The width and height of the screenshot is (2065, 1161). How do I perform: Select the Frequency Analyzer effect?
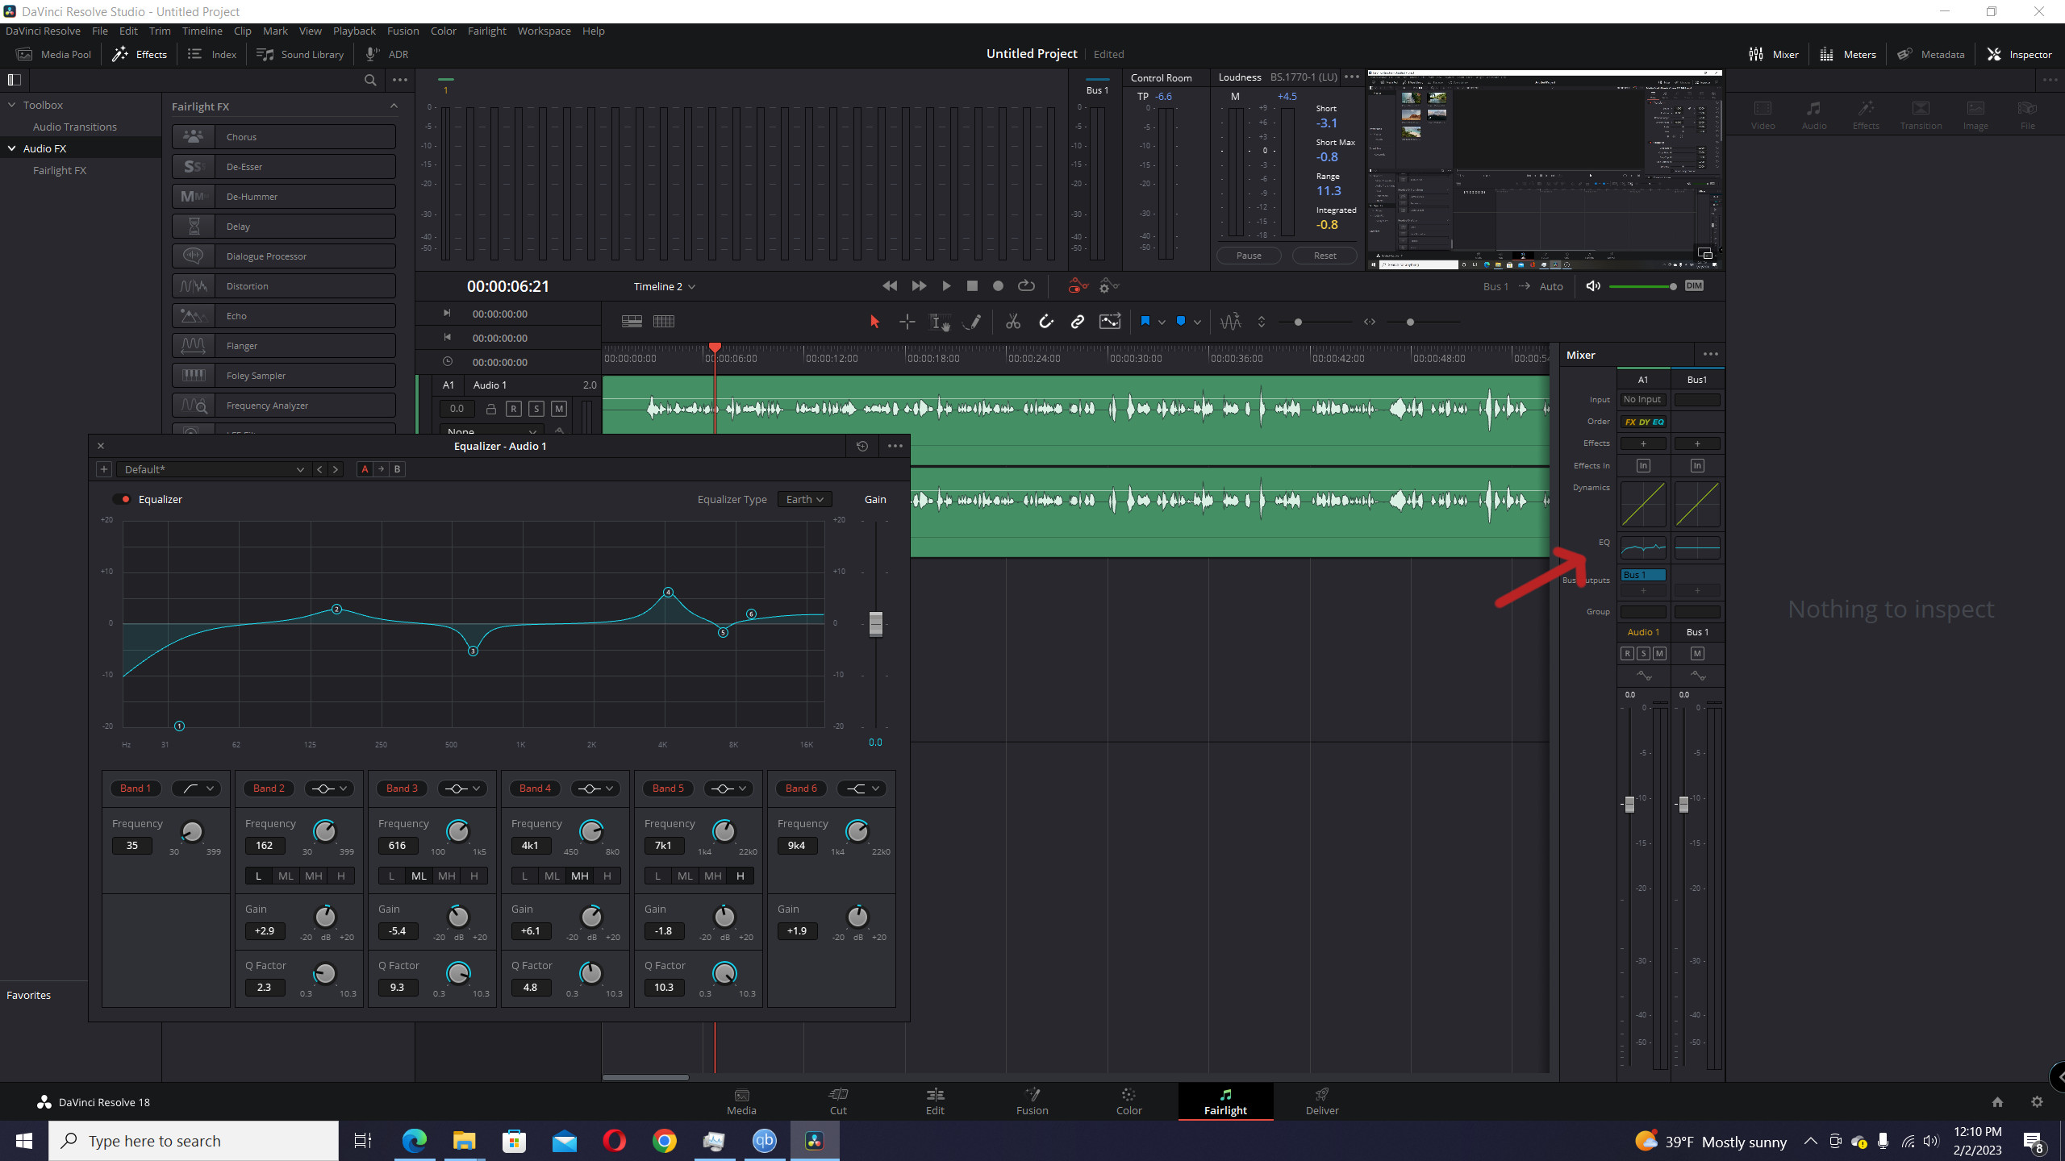click(x=284, y=406)
